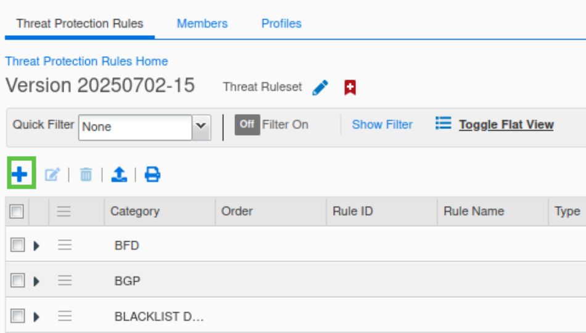The height and width of the screenshot is (333, 586).
Task: Toggle the Filter On switch
Action: coord(247,125)
